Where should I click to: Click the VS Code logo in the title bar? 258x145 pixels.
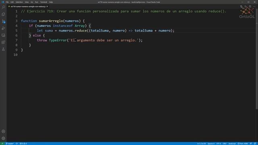click(x=3, y=2)
